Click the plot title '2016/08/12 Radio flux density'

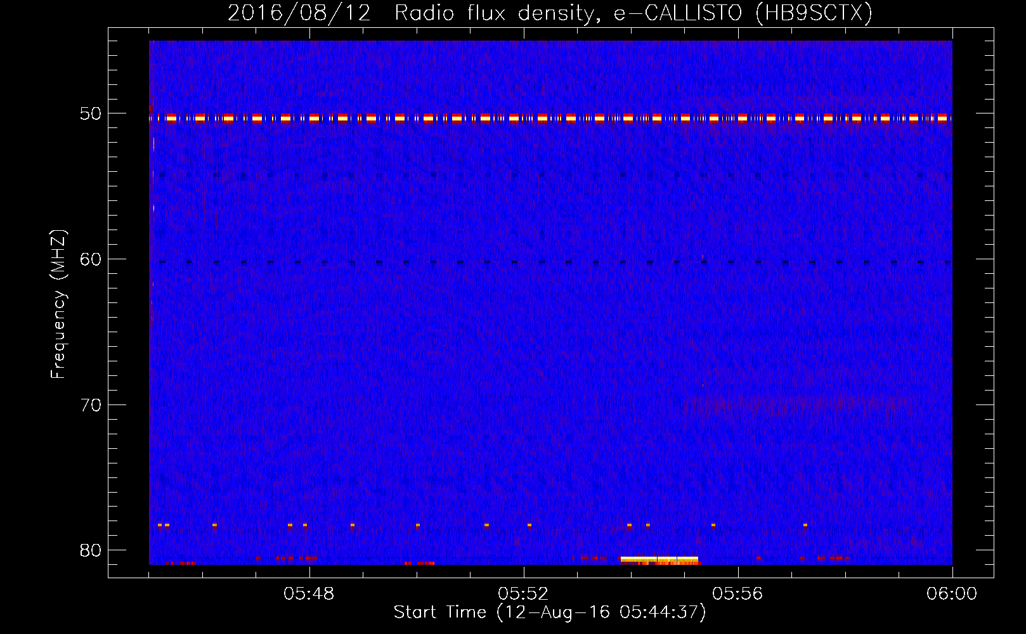point(550,13)
